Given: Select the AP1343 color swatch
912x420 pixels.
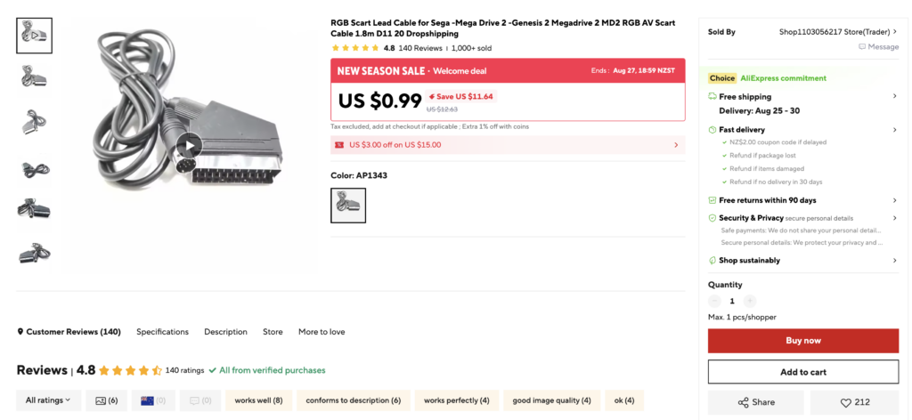Looking at the screenshot, I should [348, 206].
